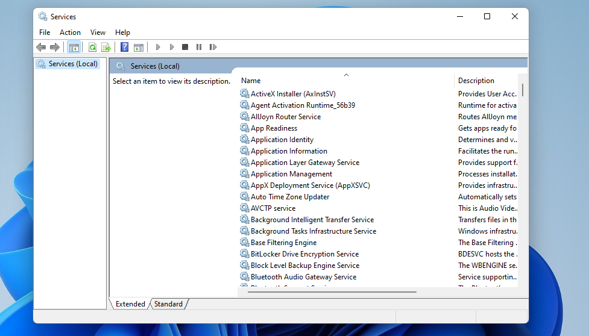Open the File menu
589x336 pixels.
click(x=45, y=33)
